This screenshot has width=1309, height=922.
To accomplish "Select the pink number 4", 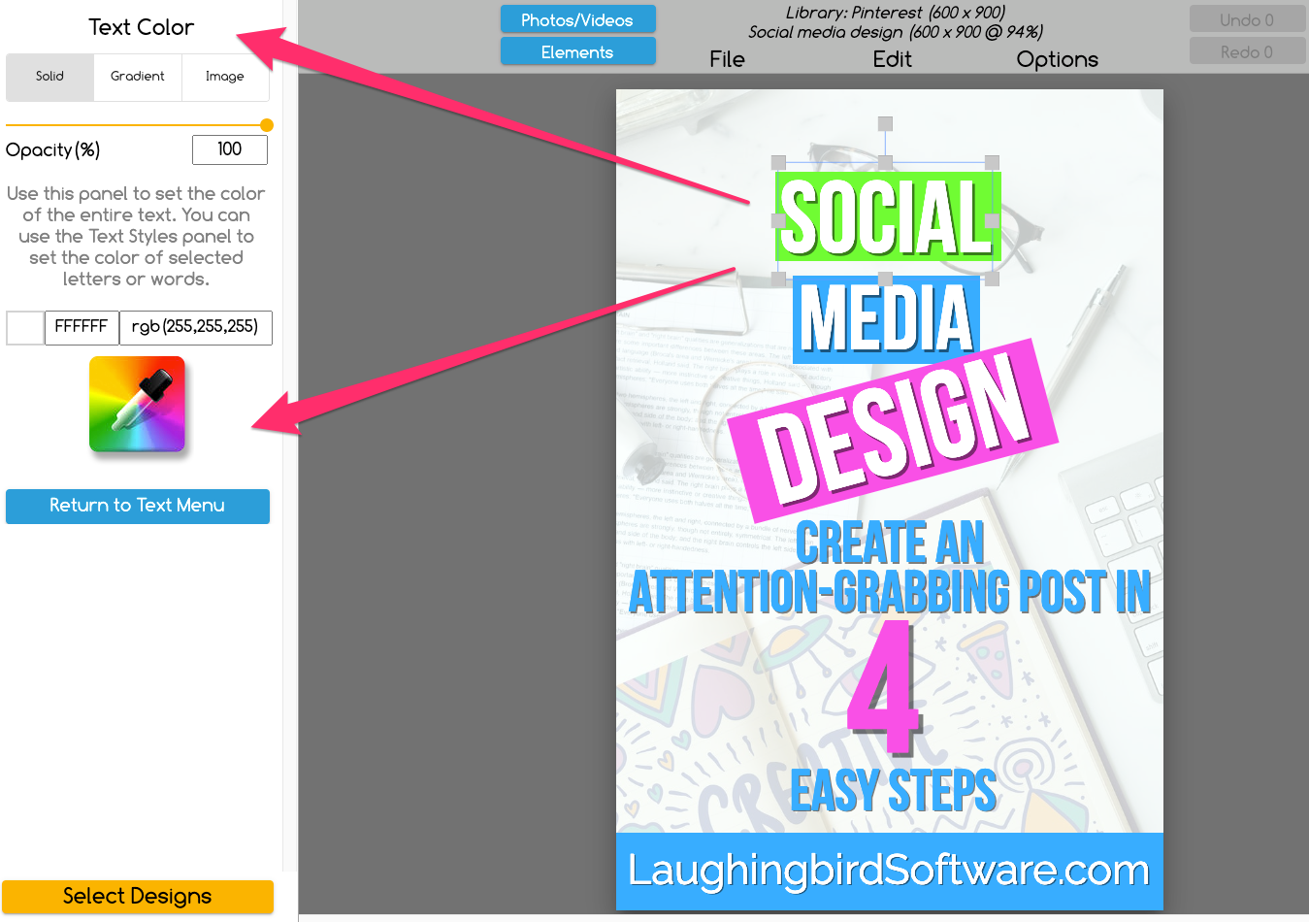I will [x=882, y=687].
